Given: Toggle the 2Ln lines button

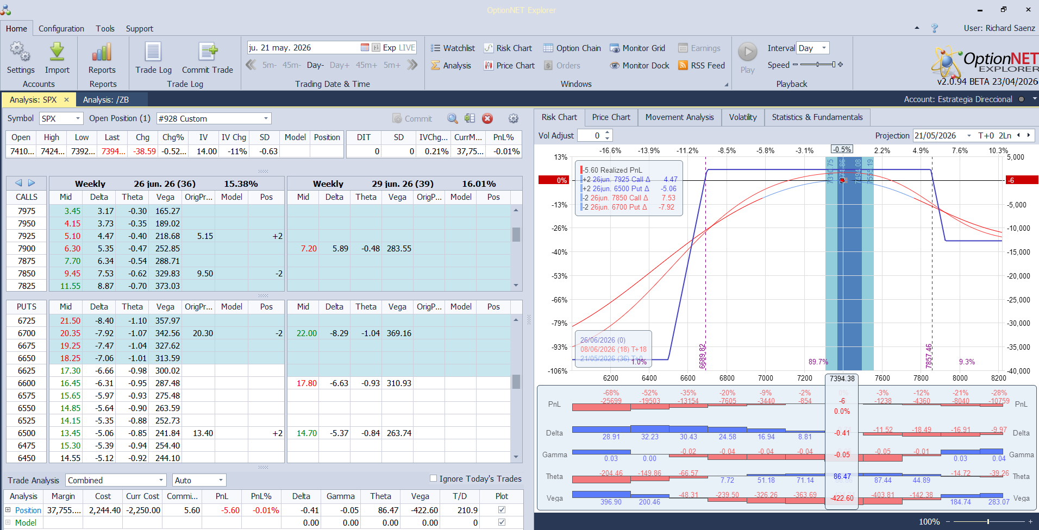Looking at the screenshot, I should click(1005, 135).
